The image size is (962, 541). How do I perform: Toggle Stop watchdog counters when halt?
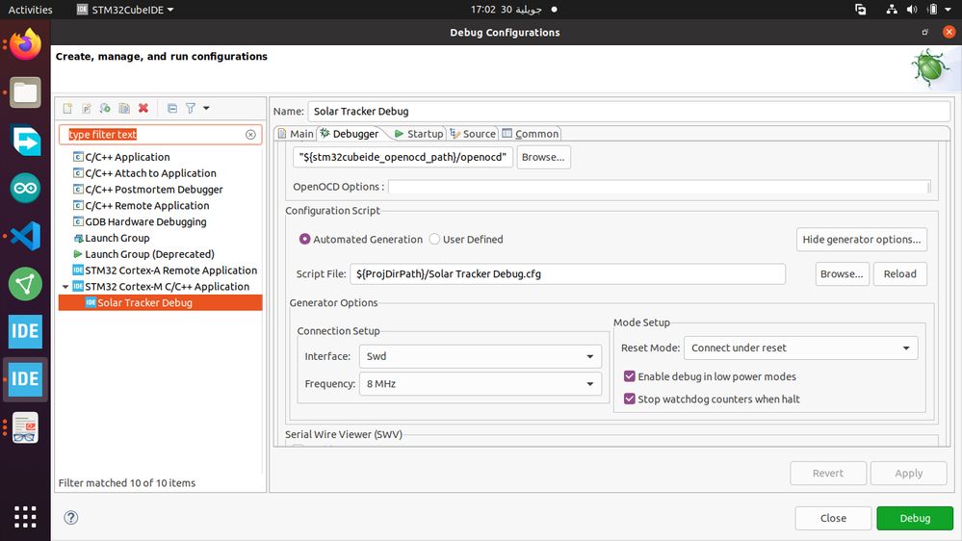click(x=630, y=399)
